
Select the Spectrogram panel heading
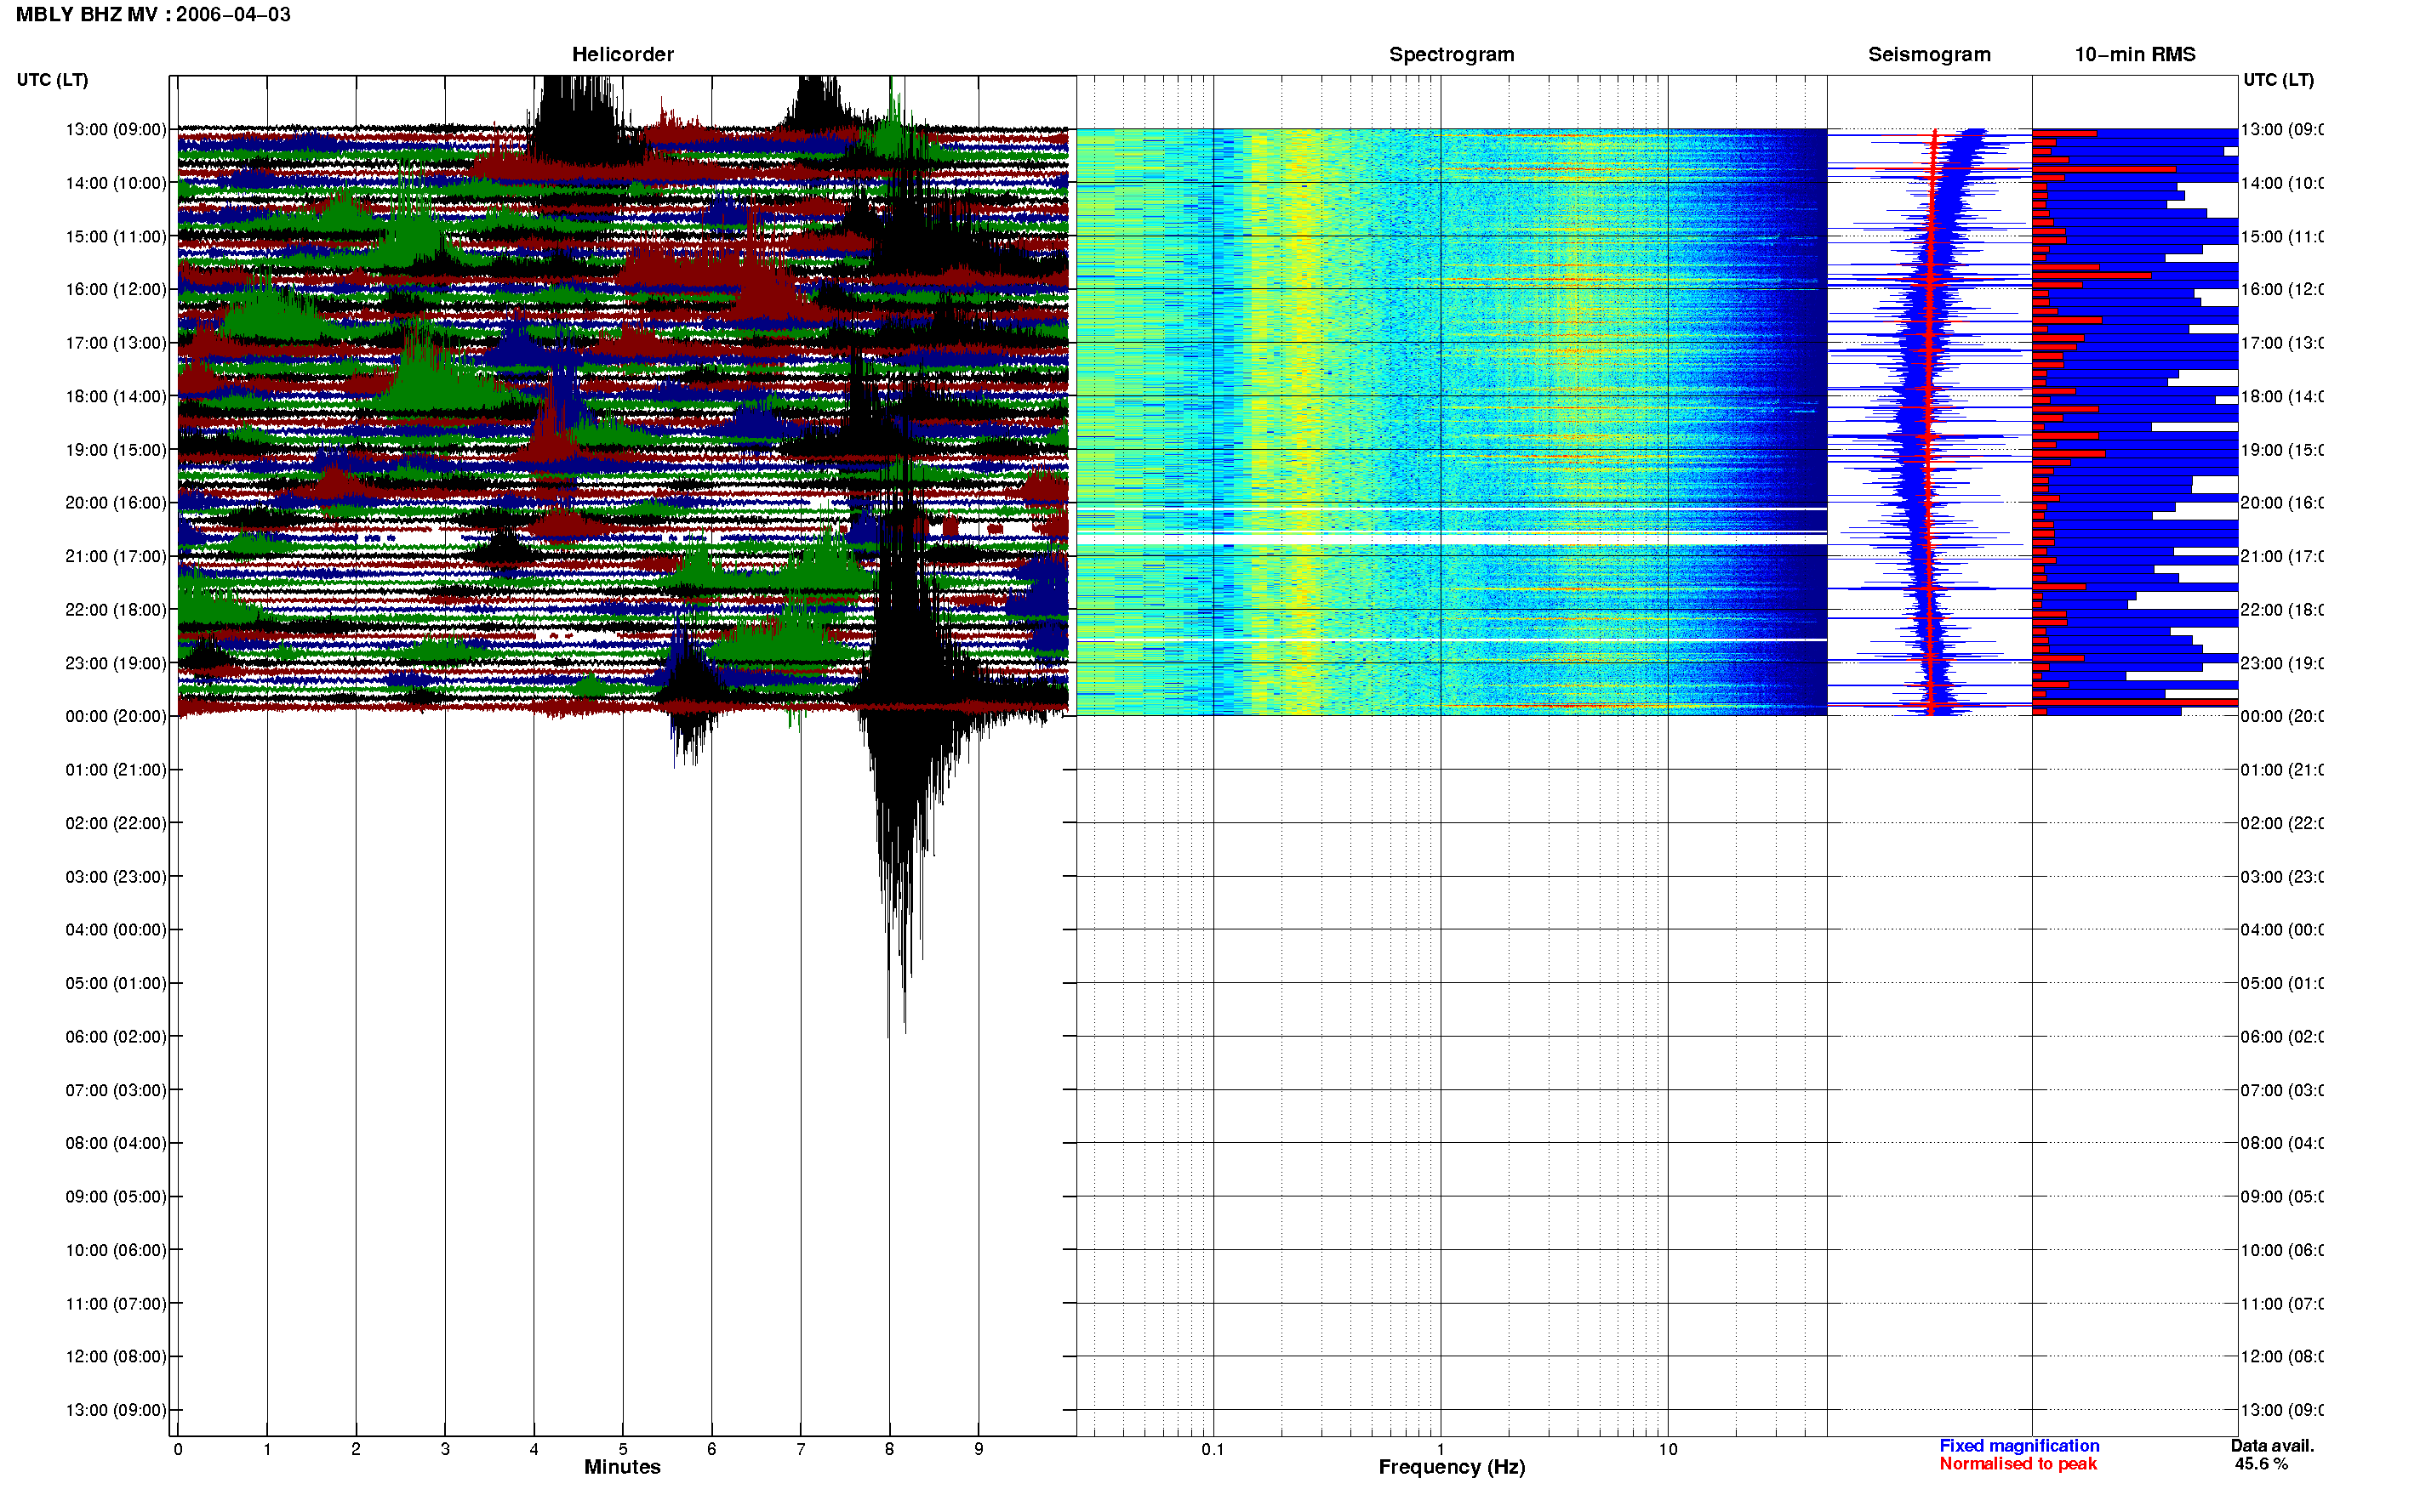click(1451, 55)
